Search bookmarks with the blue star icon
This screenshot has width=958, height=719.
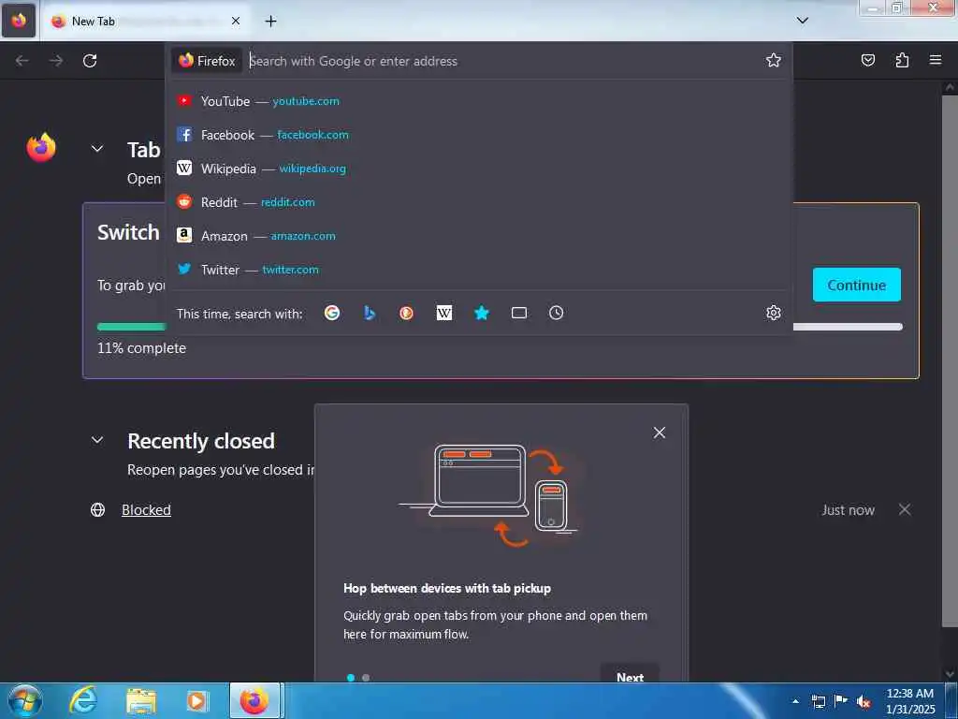482,313
